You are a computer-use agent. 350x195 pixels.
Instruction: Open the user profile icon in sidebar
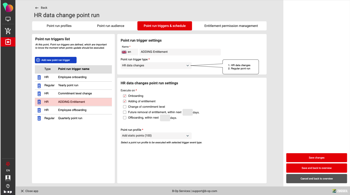8,178
